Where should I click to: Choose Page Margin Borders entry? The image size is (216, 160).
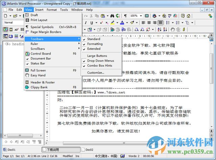(x=53, y=32)
